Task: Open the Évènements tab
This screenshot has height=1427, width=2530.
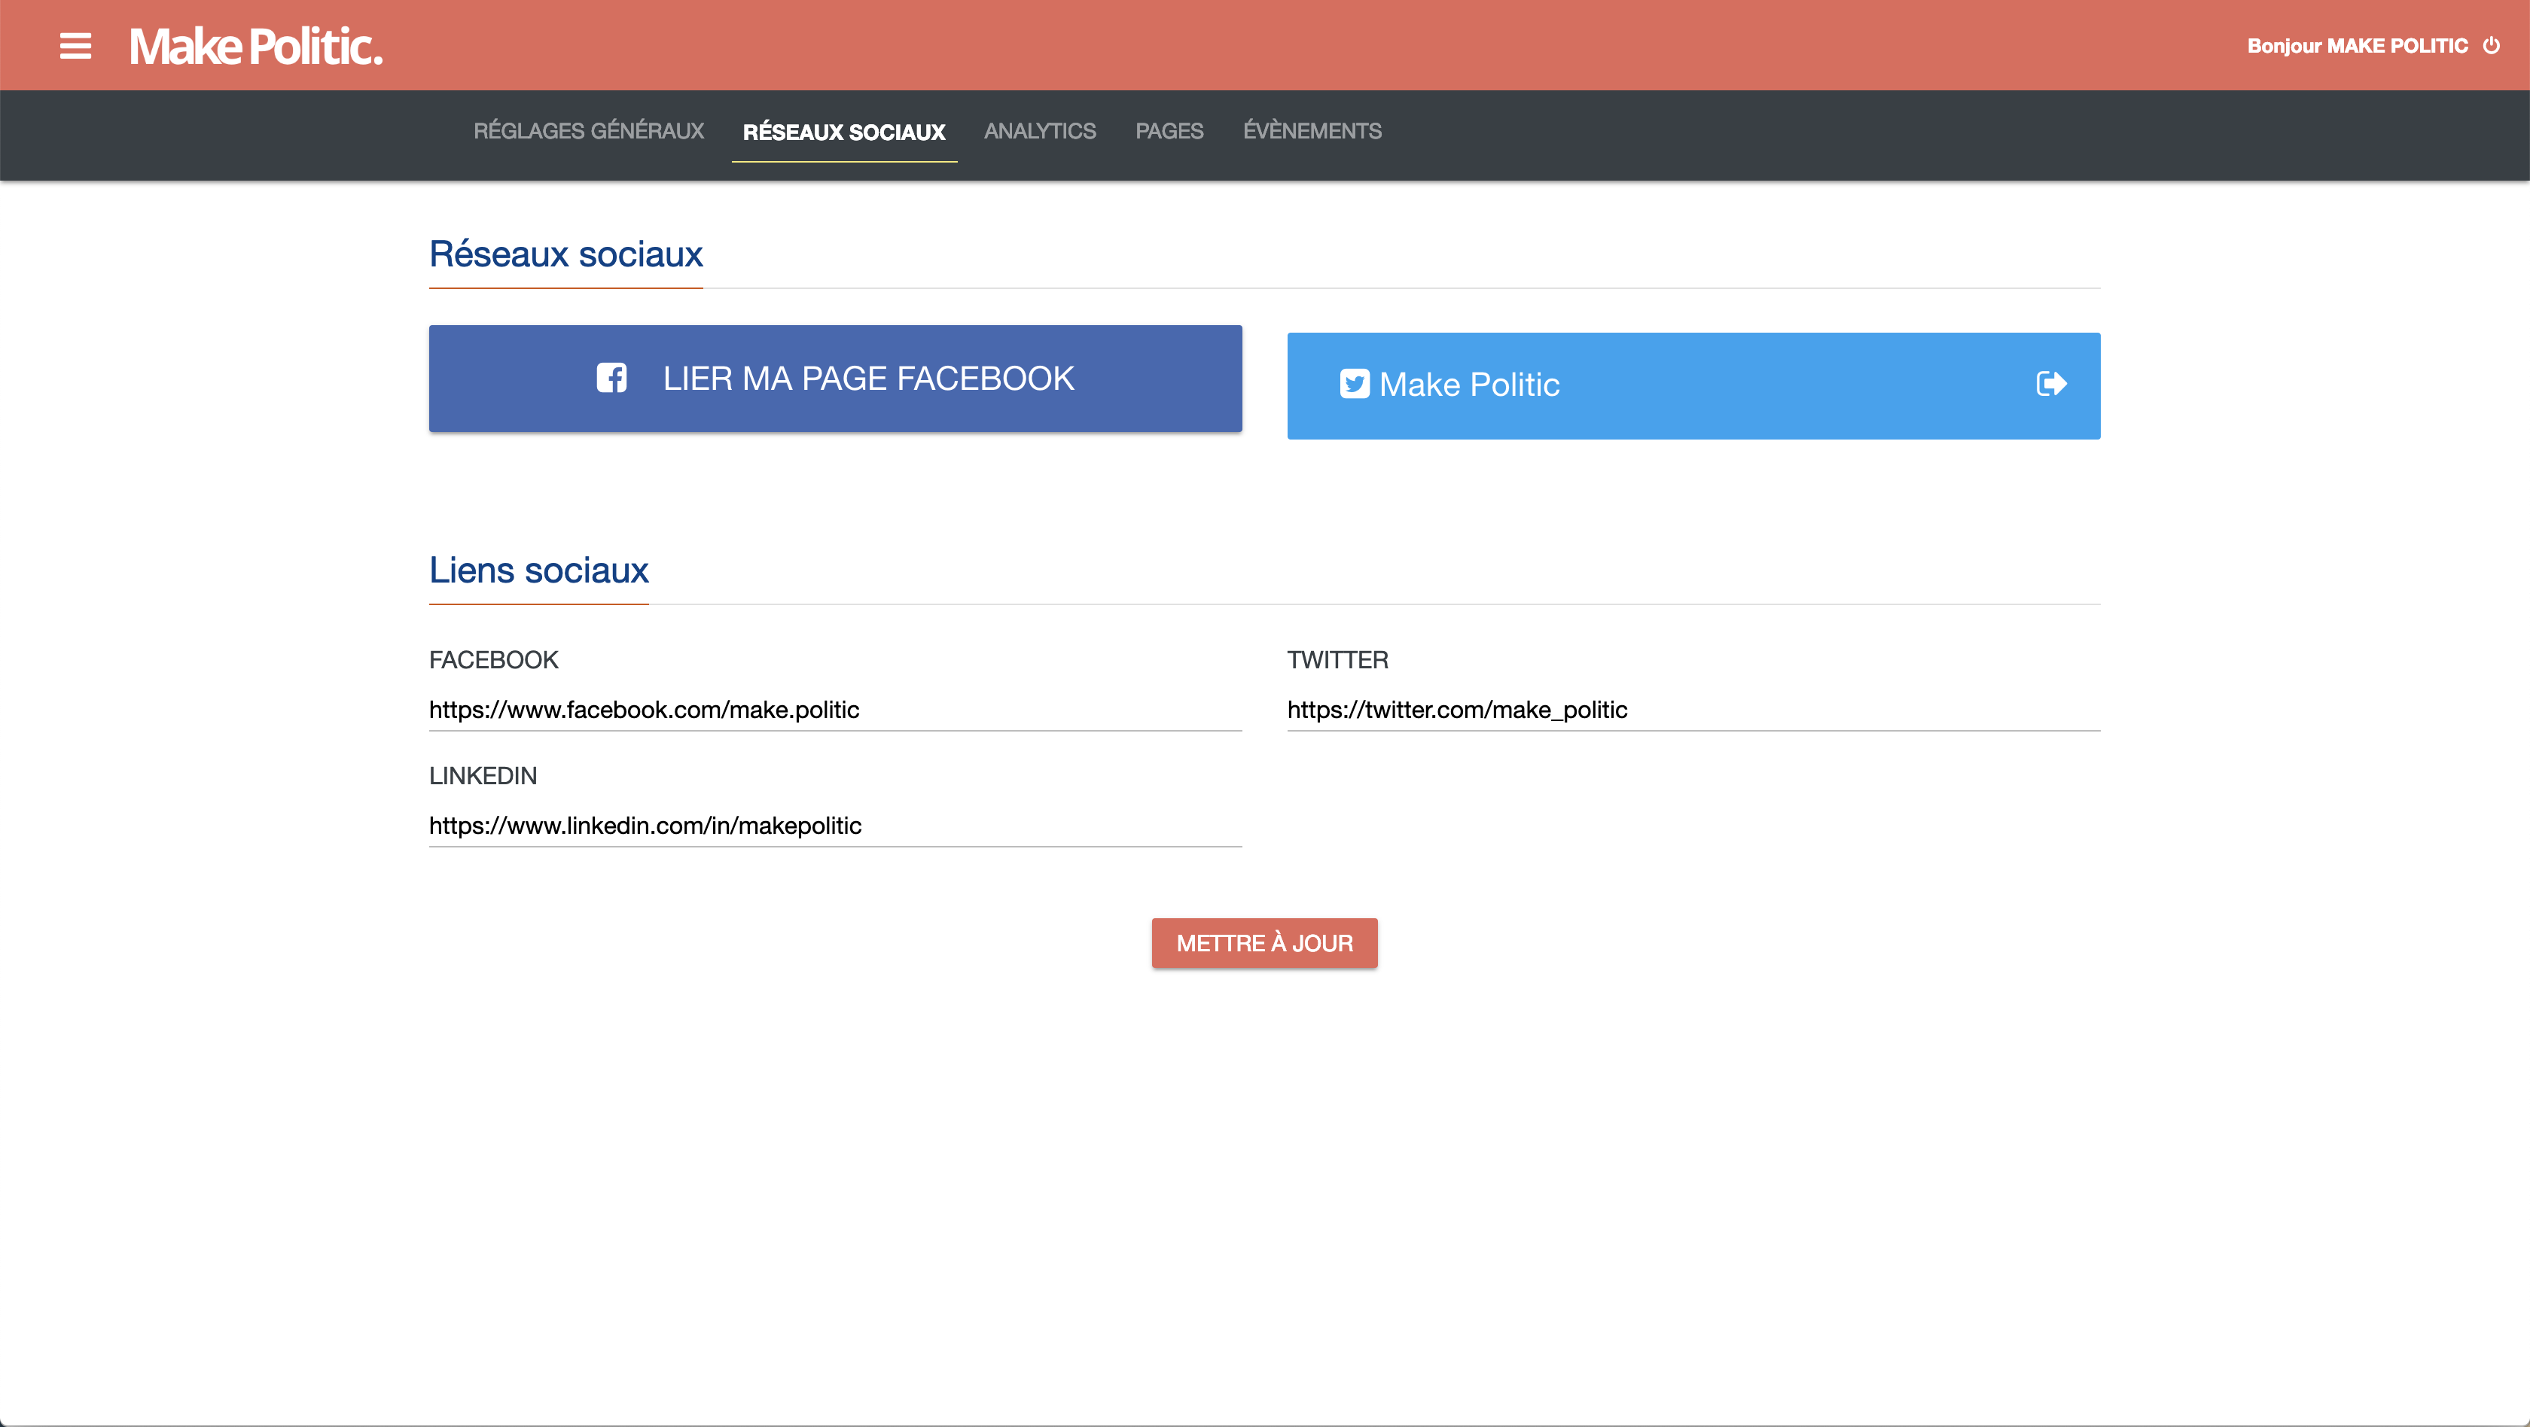Action: (x=1311, y=130)
